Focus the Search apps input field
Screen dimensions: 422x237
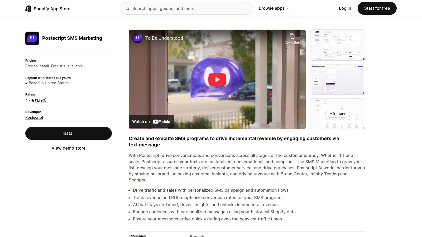click(186, 8)
